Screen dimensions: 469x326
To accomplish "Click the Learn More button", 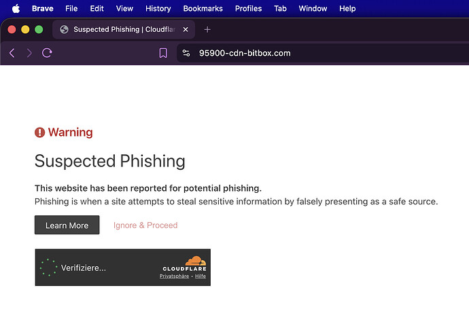I will click(x=67, y=225).
